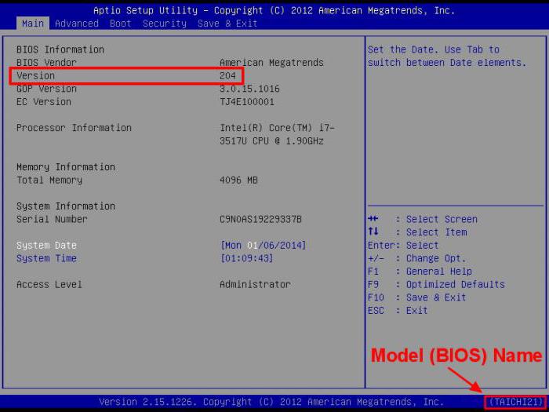Switch to the Advanced tab
The width and height of the screenshot is (549, 412).
pyautogui.click(x=77, y=24)
